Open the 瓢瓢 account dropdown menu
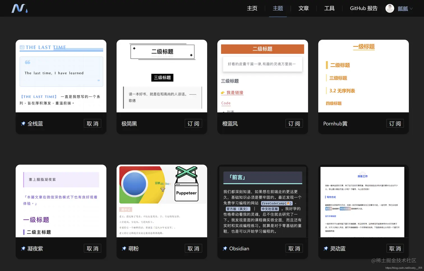Viewport: 424px width, 271px height. pos(404,8)
